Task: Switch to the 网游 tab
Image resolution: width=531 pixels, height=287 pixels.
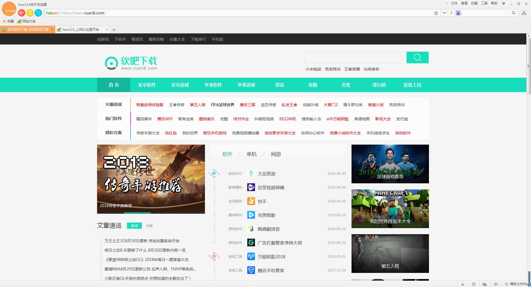Action: [x=276, y=154]
